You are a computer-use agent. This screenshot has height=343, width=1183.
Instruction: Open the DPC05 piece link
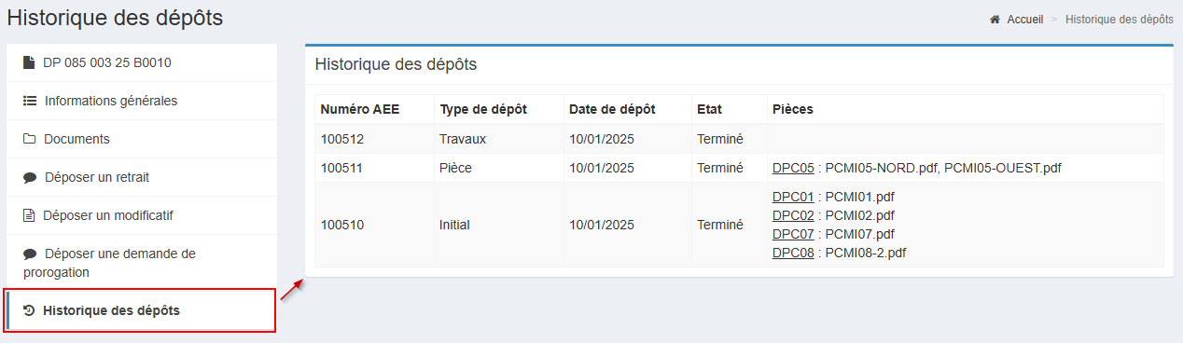coord(793,169)
